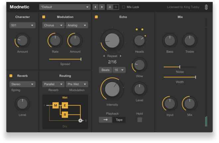This screenshot has width=219, height=143.
Task: Click the 2/16 repeat value
Action: [x=112, y=62]
